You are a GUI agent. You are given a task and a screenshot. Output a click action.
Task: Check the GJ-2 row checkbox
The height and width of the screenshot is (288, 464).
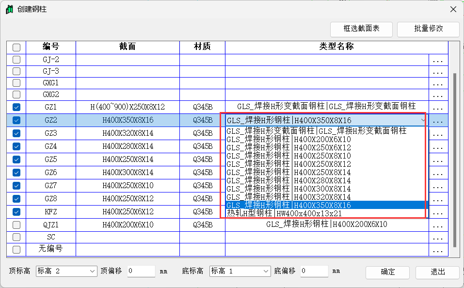click(16, 60)
